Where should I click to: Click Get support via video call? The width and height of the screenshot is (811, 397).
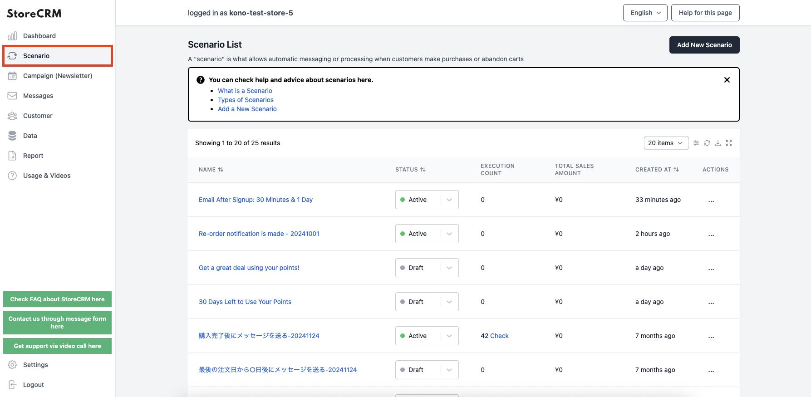click(x=57, y=346)
